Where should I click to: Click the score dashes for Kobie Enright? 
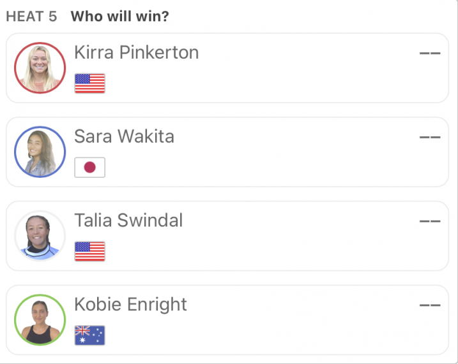click(430, 305)
